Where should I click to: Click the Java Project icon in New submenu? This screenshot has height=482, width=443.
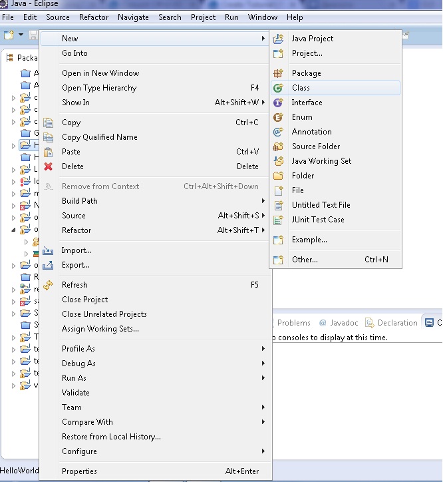(278, 39)
